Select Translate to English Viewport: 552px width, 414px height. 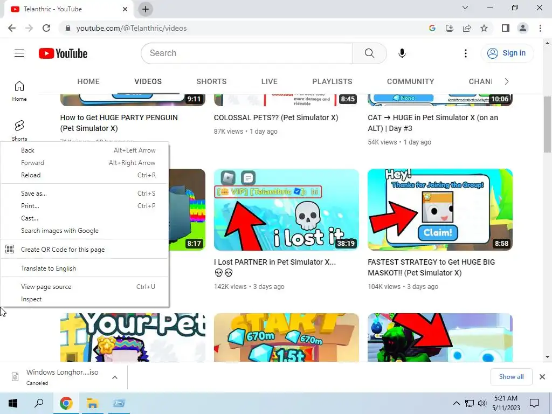[85, 268]
